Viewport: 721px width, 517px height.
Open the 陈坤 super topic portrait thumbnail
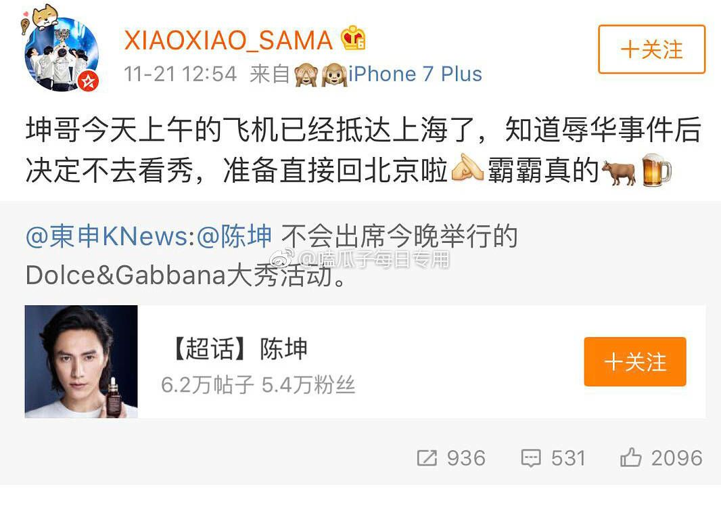(81, 361)
